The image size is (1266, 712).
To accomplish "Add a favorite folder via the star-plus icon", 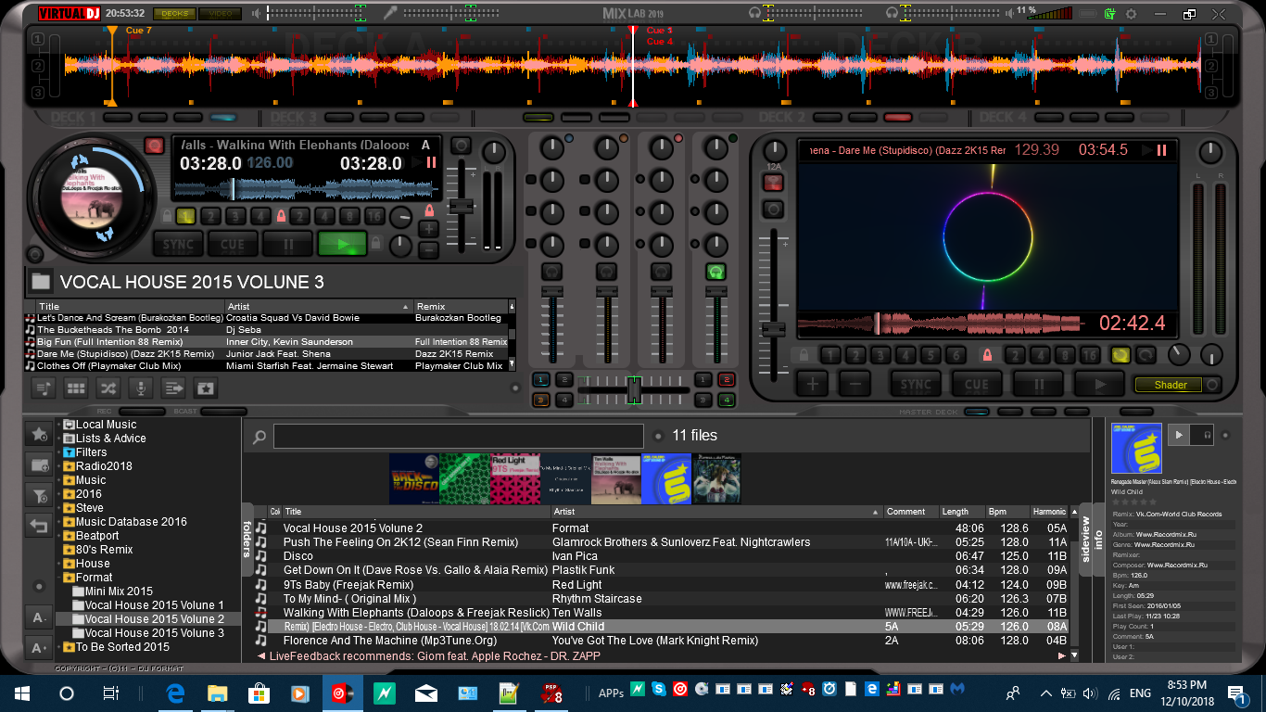I will [x=39, y=433].
